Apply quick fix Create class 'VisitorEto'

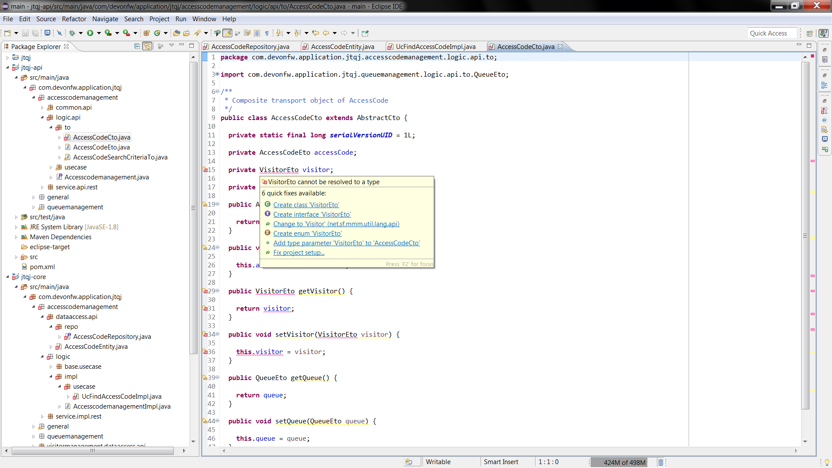coord(306,205)
